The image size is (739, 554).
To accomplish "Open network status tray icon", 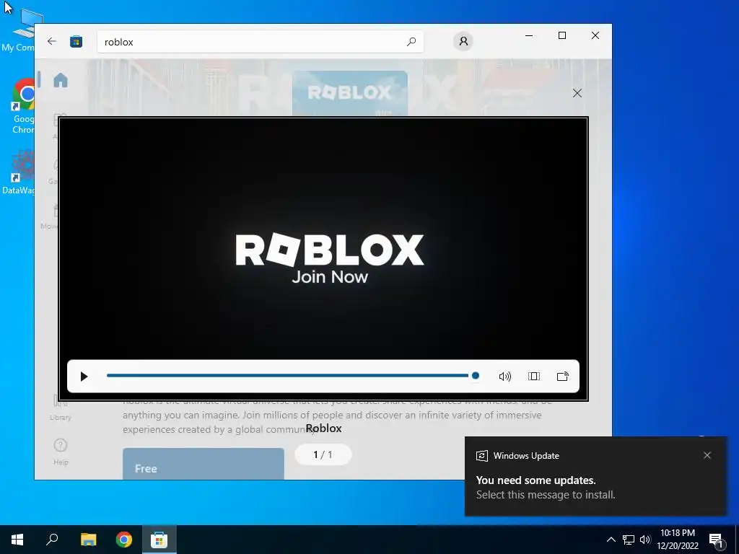I will 629,540.
